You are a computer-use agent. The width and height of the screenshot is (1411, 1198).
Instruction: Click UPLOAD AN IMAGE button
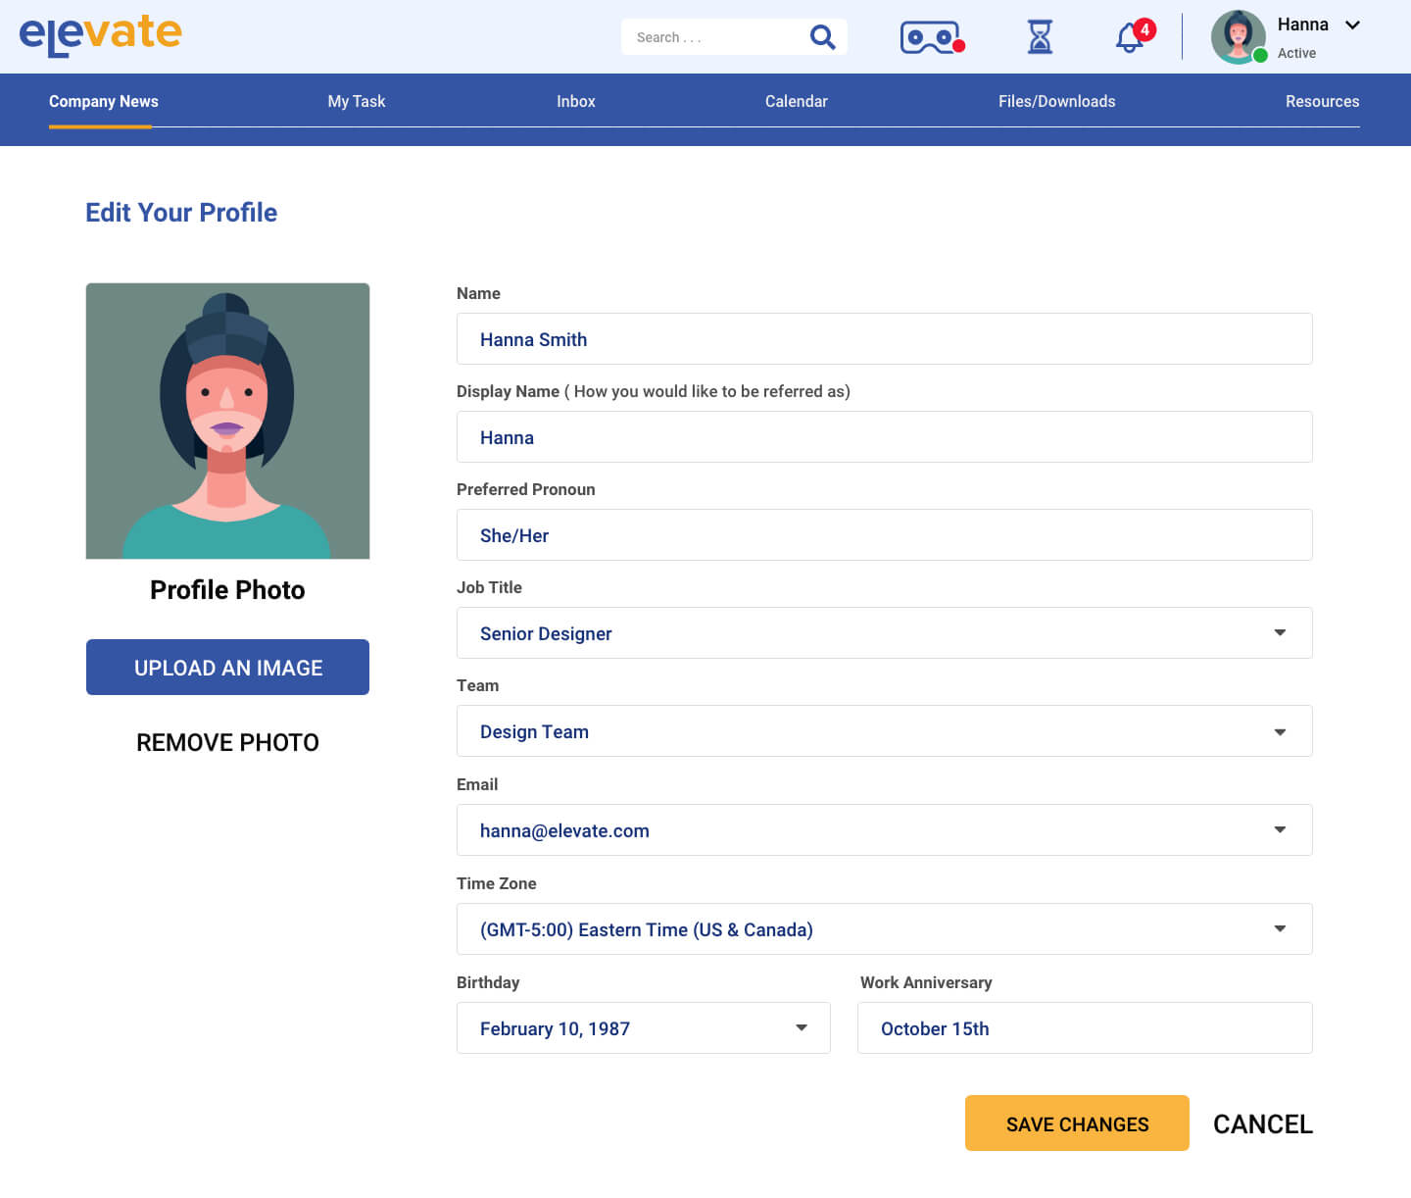click(x=227, y=667)
